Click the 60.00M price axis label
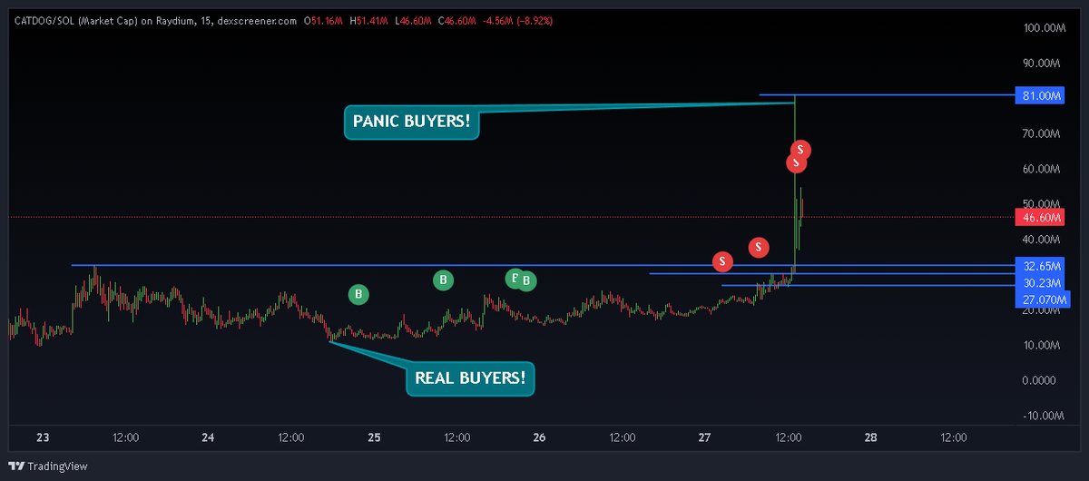Viewport: 1089px width, 481px height. 1043,170
